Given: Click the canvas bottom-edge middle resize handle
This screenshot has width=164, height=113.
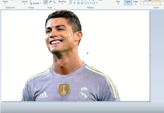Looking at the screenshot, I should click(x=75, y=101).
